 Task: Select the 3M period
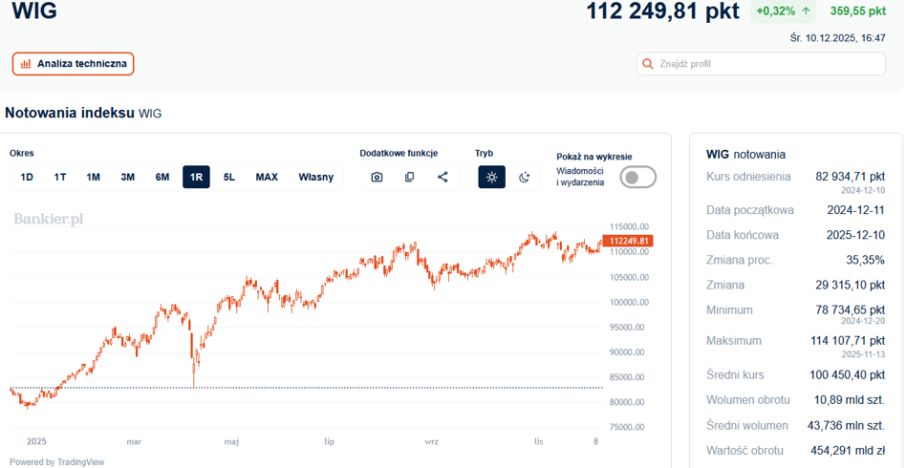pyautogui.click(x=127, y=177)
